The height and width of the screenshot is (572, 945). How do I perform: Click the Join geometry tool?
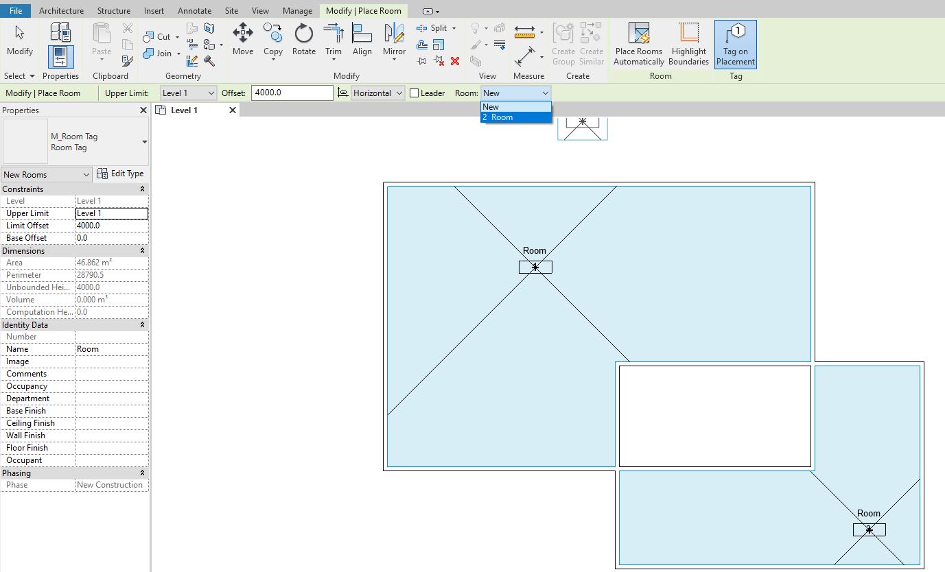[x=157, y=53]
